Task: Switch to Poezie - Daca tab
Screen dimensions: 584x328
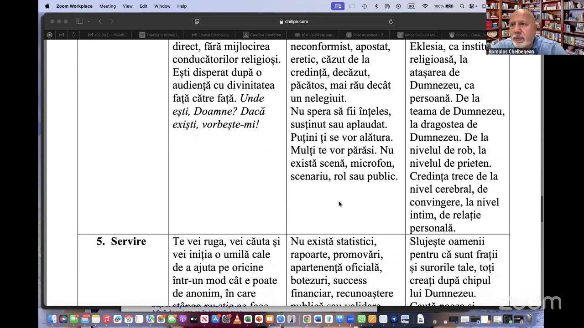Action: coord(466,35)
